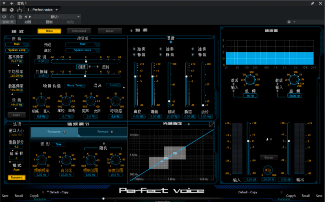Screen dimensions: 325x202
Task: Toggle the Transient mode button
Action: 17,177
